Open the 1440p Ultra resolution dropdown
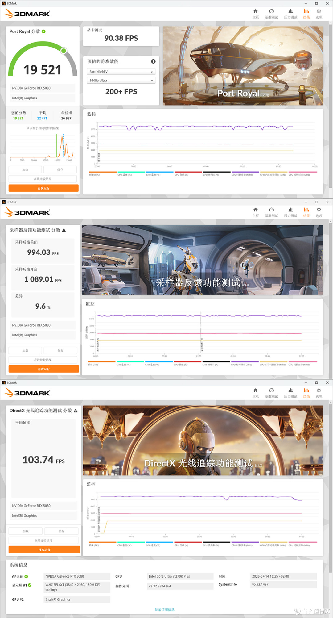The image size is (333, 618). click(121, 81)
